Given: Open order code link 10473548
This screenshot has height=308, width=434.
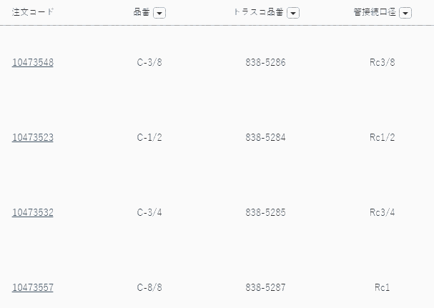Looking at the screenshot, I should pyautogui.click(x=33, y=62).
